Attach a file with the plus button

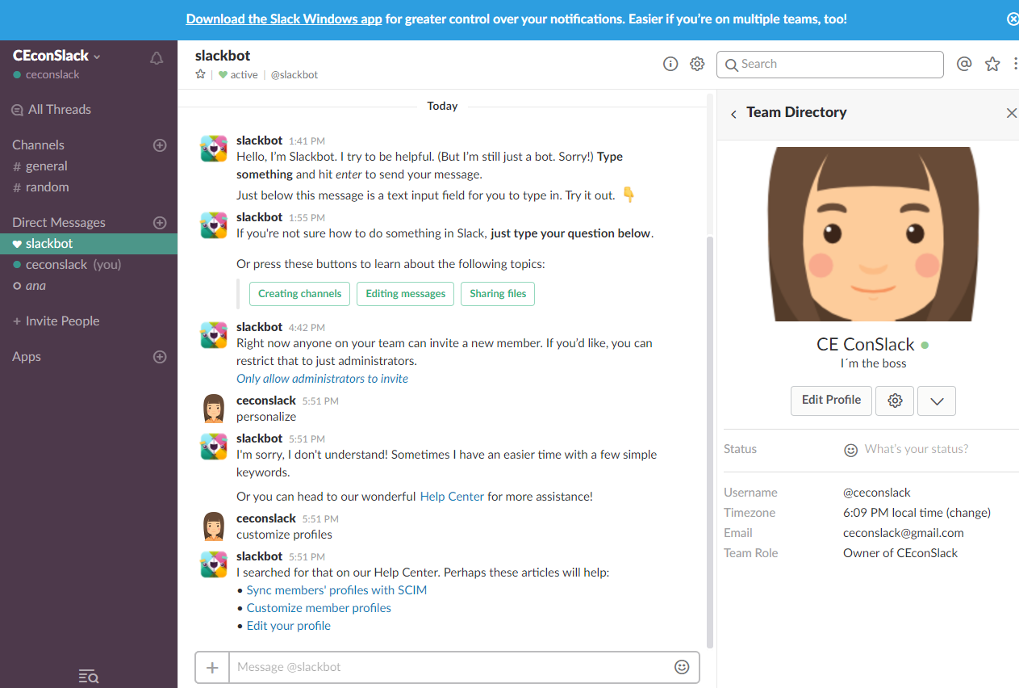pyautogui.click(x=212, y=668)
